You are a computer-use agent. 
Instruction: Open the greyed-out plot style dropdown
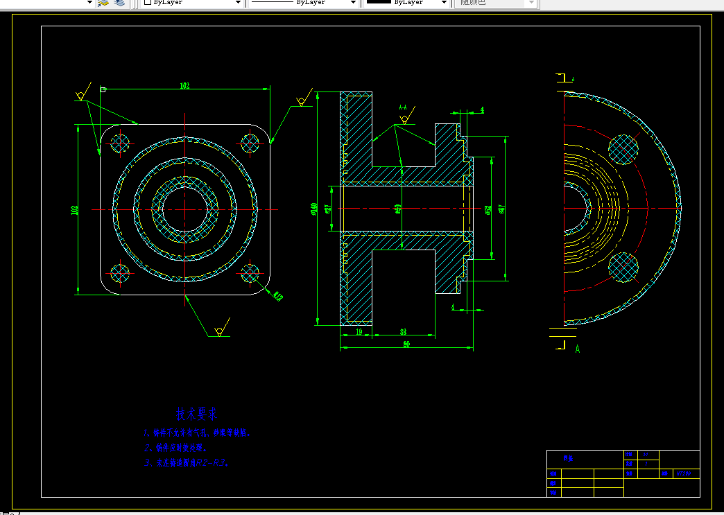[495, 3]
